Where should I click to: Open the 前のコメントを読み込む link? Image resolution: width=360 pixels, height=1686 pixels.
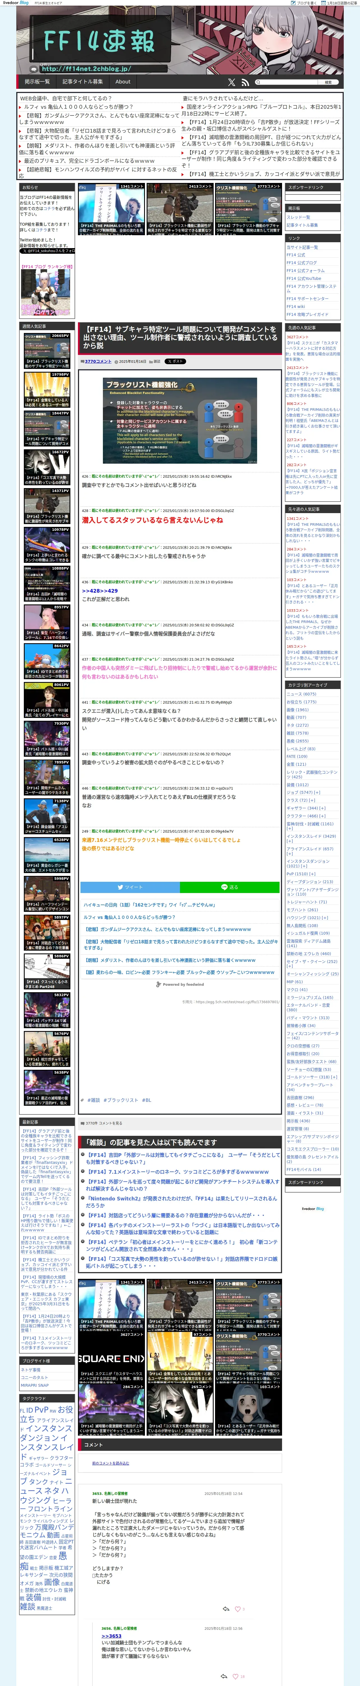[110, 1463]
